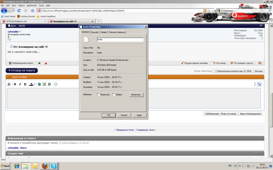This screenshot has height=170, width=273.
Task: Click the Advanced... button
Action: [136, 95]
